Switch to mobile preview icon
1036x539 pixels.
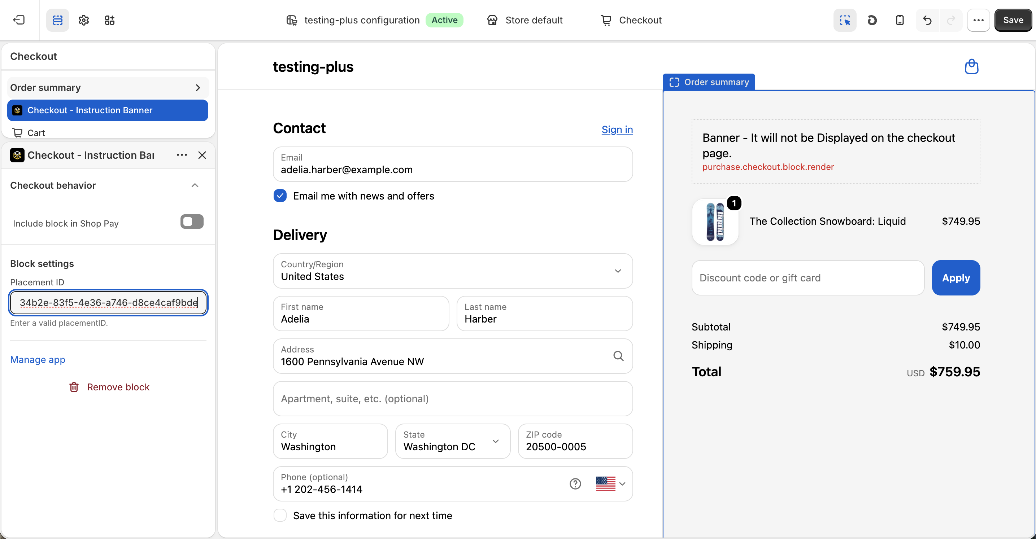coord(900,20)
